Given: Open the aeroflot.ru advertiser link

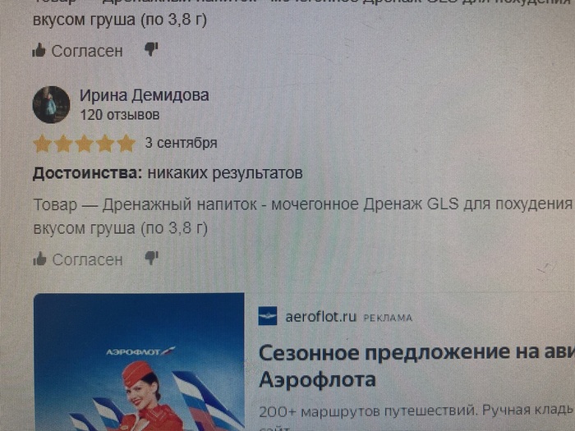Looking at the screenshot, I should [321, 317].
